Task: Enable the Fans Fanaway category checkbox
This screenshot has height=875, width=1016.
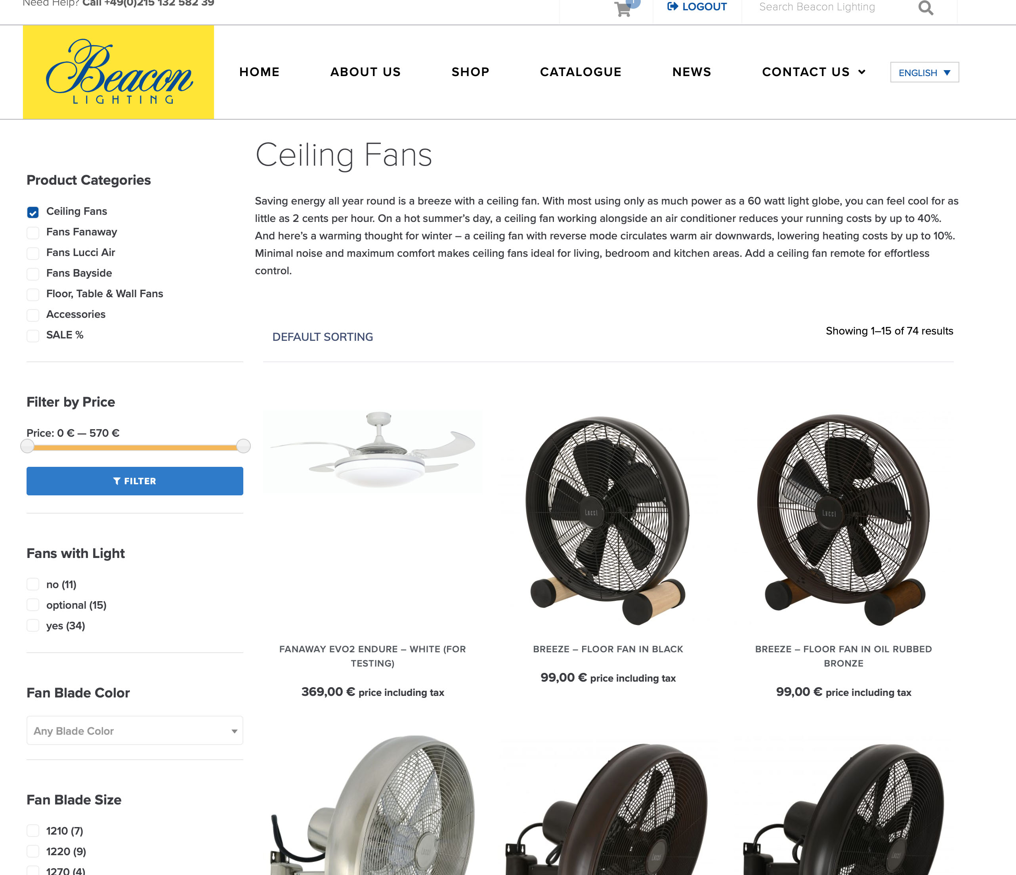Action: 33,231
